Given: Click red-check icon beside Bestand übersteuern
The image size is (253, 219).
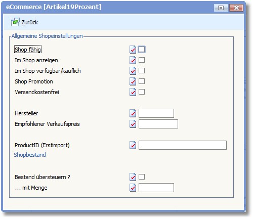Looking at the screenshot, I should pyautogui.click(x=133, y=177).
